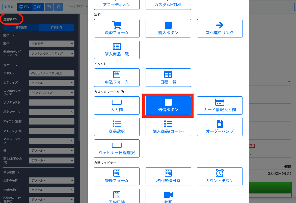Choose the 日程一覧 grid element
This screenshot has width=296, height=203.
coord(168,77)
